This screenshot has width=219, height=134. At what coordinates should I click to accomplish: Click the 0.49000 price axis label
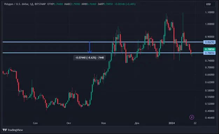pyautogui.click(x=210, y=111)
